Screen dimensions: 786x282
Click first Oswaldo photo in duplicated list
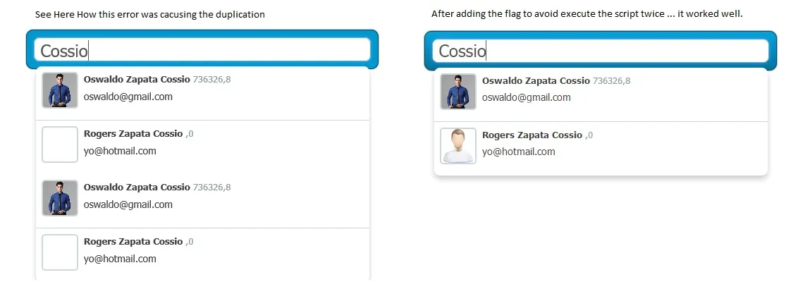pos(60,90)
